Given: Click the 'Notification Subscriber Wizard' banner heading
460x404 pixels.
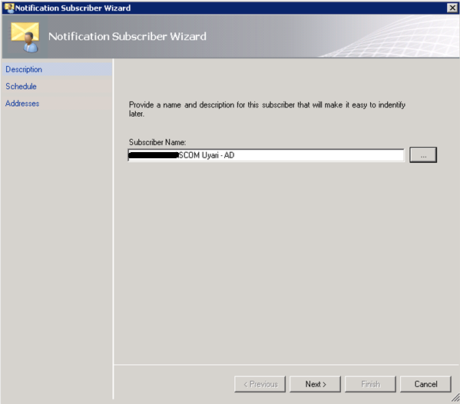Looking at the screenshot, I should [x=127, y=36].
